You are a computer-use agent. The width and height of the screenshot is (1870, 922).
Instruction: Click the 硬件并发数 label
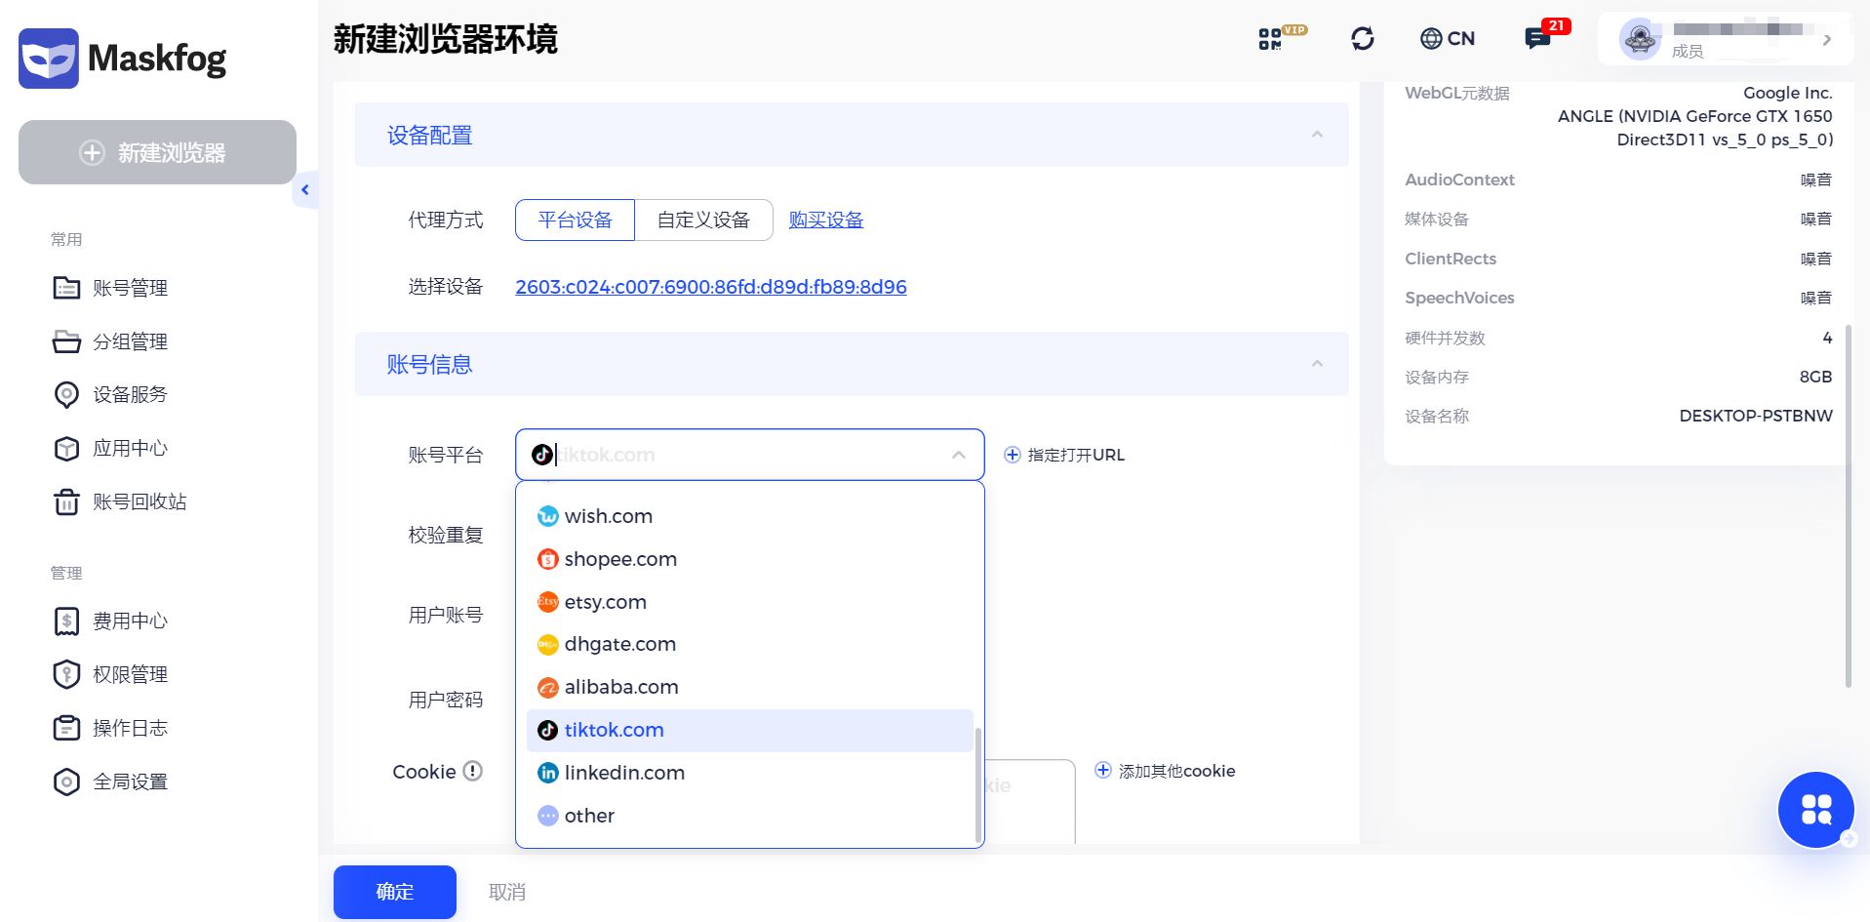tap(1445, 338)
